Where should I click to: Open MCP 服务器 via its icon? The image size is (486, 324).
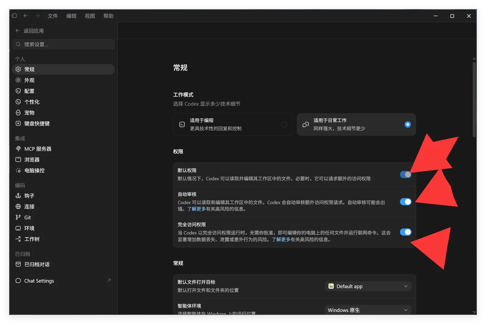[18, 149]
